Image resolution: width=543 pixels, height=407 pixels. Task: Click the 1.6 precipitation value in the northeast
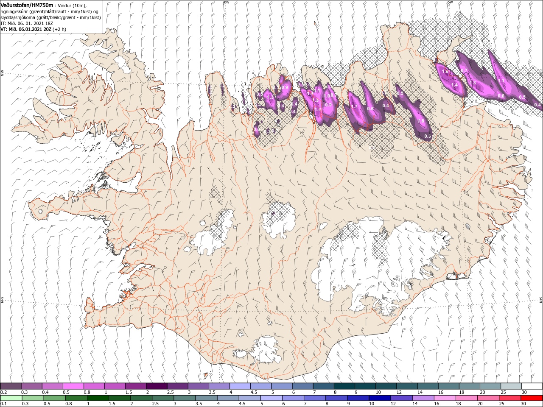point(445,72)
